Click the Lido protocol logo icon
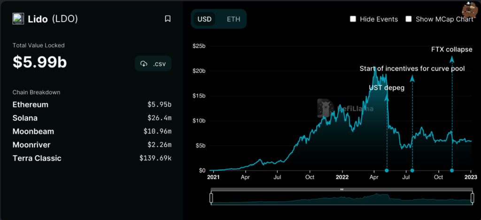Screen dimensions: 481x220 (18, 19)
